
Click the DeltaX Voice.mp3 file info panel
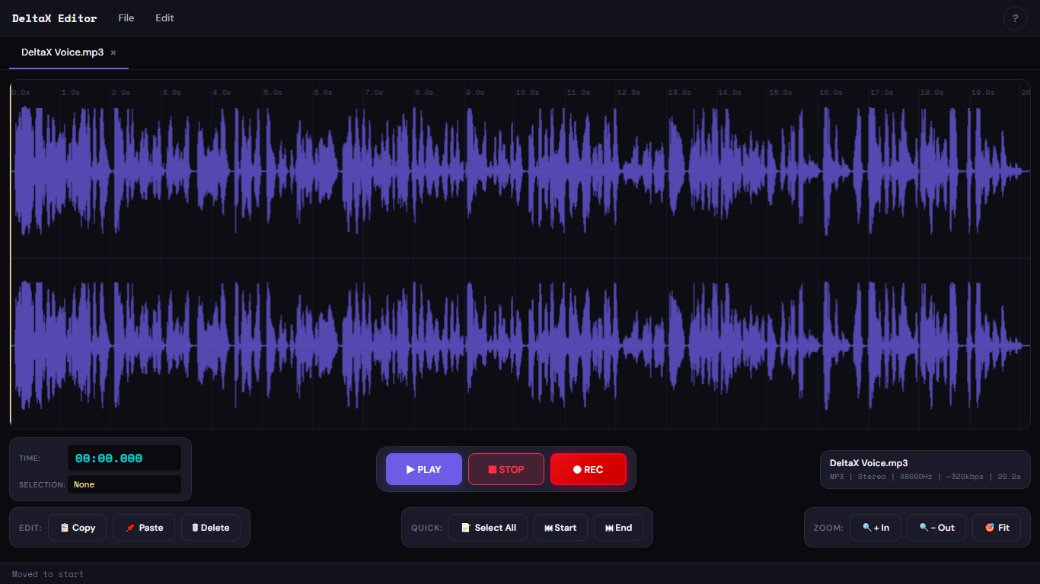[925, 469]
